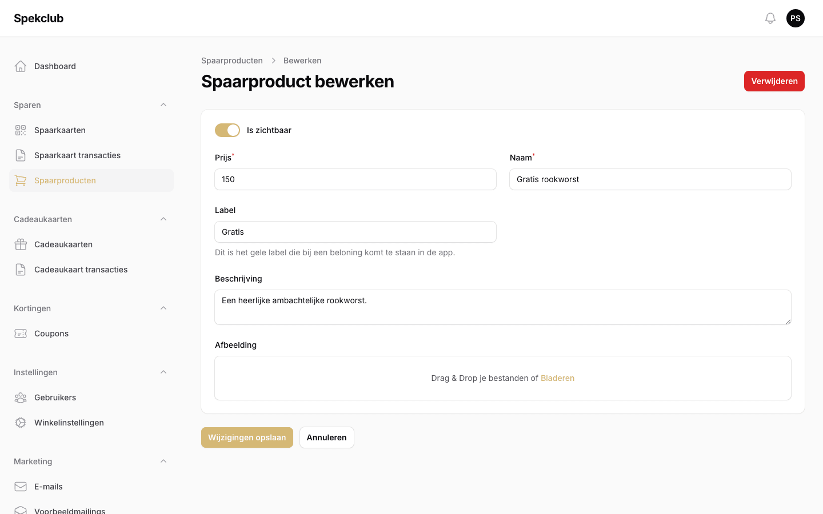The image size is (823, 514).
Task: Collapse the Cadeaukaarten section
Action: coord(163,219)
